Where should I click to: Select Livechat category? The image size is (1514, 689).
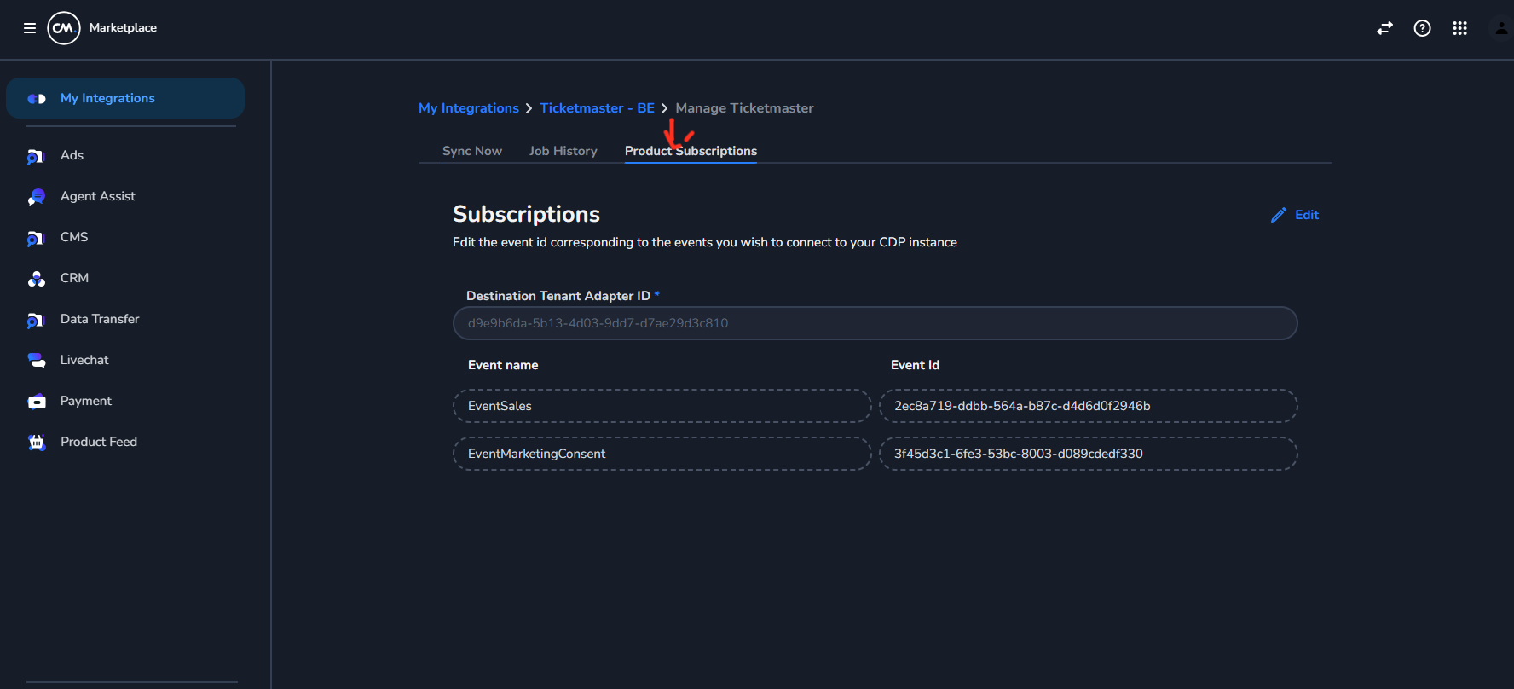[84, 360]
